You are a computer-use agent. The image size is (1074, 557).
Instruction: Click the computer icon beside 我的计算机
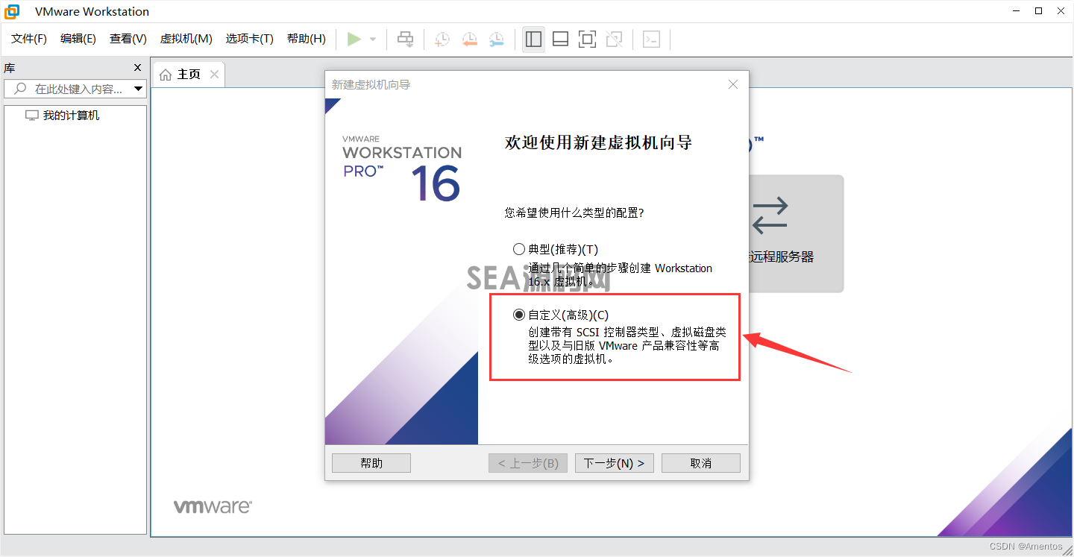point(31,116)
